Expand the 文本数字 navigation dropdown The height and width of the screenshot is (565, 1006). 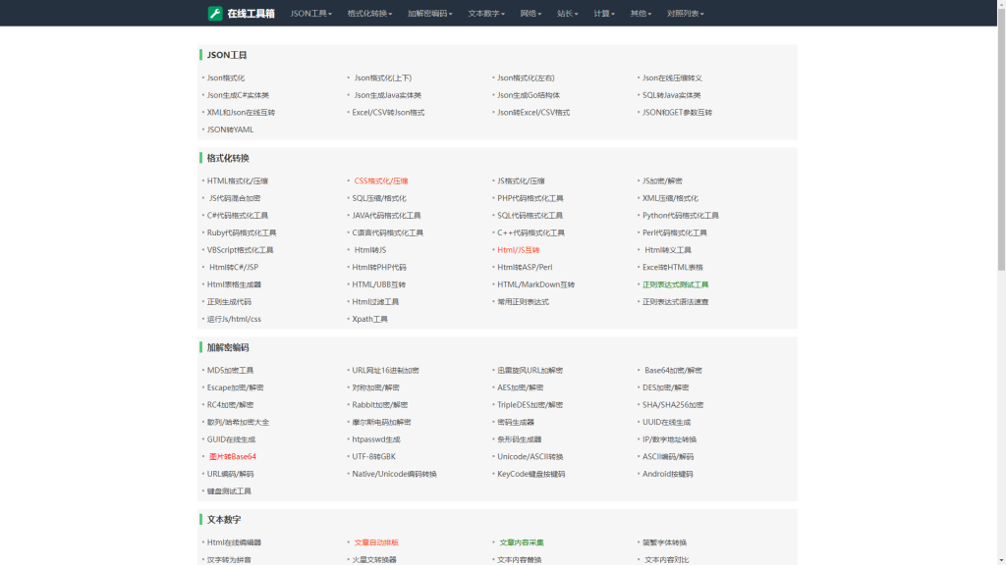486,14
